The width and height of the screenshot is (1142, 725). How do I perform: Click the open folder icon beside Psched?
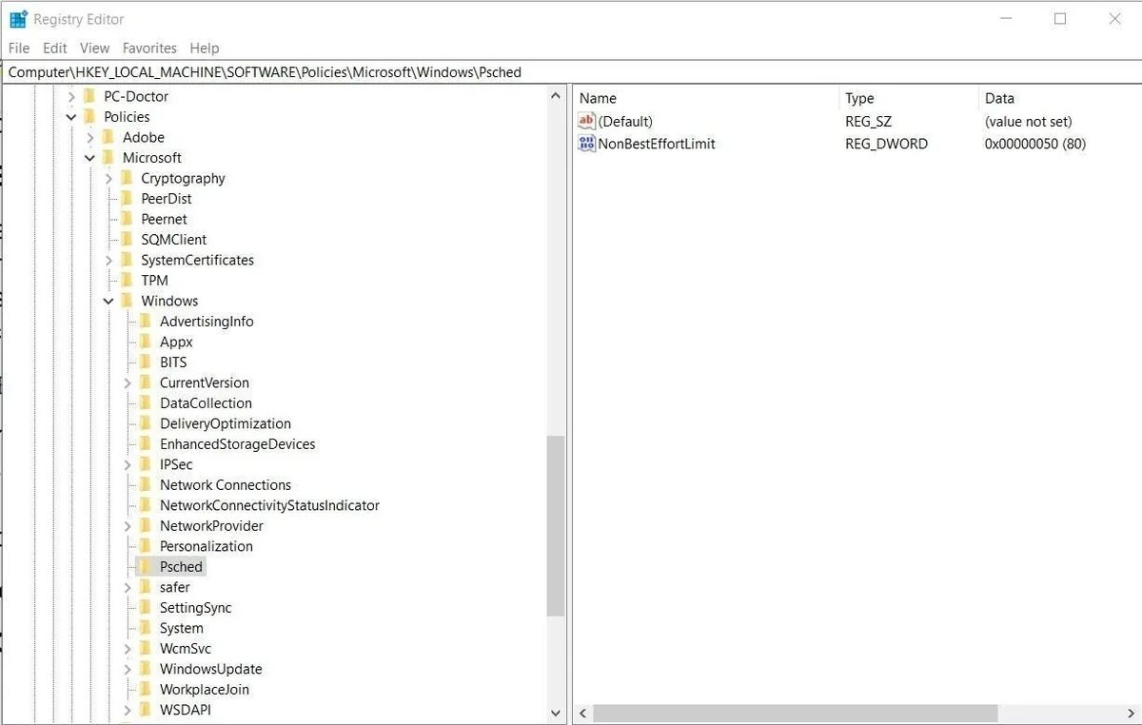click(x=146, y=567)
